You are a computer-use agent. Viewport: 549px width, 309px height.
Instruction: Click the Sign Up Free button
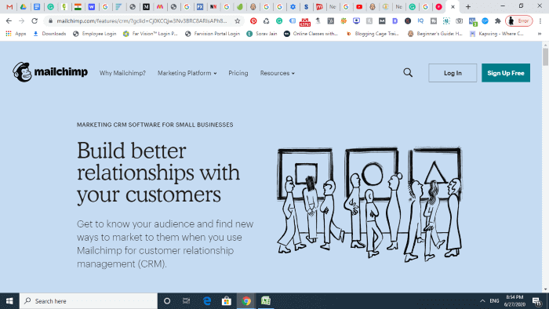(x=506, y=73)
